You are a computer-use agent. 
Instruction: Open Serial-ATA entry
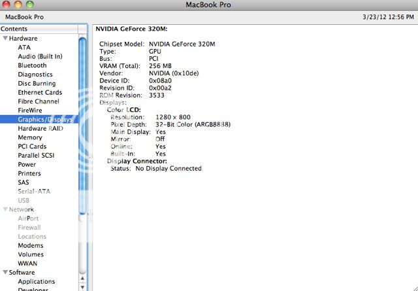click(x=34, y=192)
